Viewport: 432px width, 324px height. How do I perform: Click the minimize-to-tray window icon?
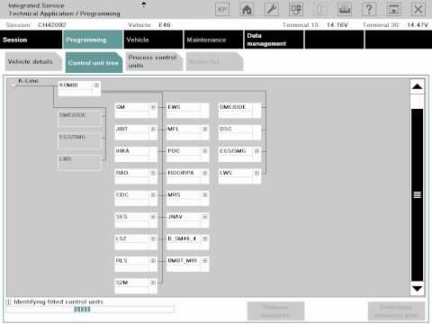pyautogui.click(x=393, y=9)
